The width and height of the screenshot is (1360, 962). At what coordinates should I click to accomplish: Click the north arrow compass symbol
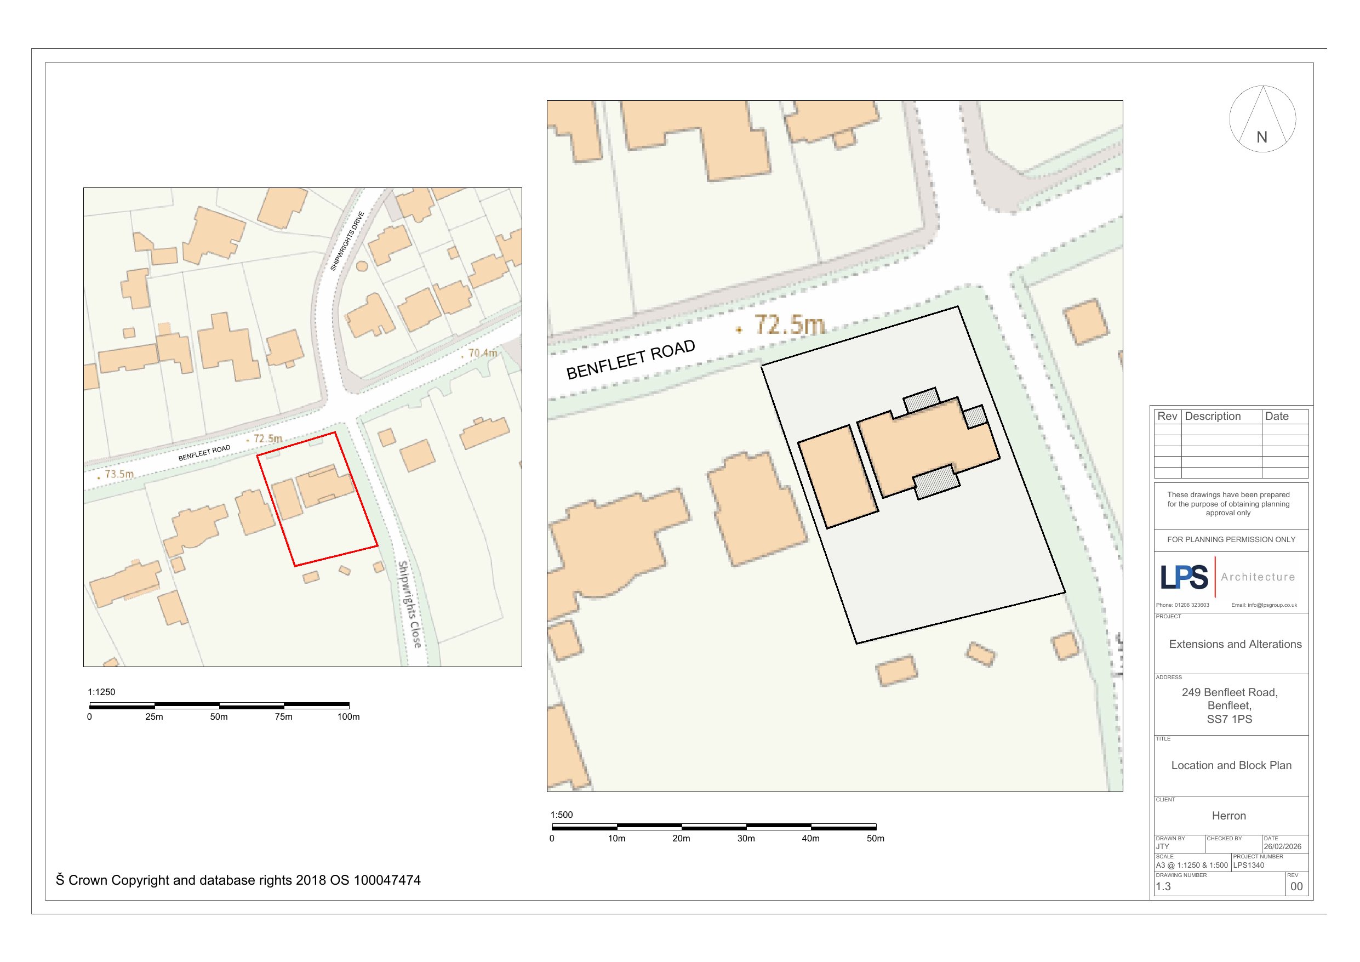pyautogui.click(x=1262, y=118)
